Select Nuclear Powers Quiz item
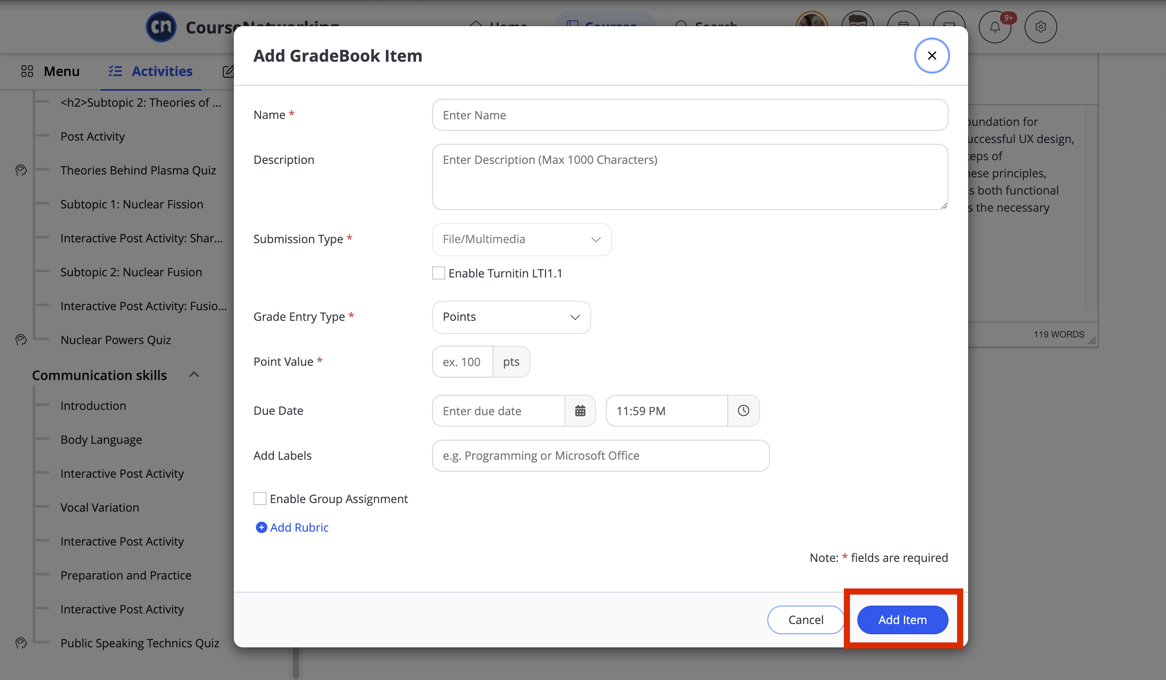This screenshot has width=1166, height=680. 116,340
